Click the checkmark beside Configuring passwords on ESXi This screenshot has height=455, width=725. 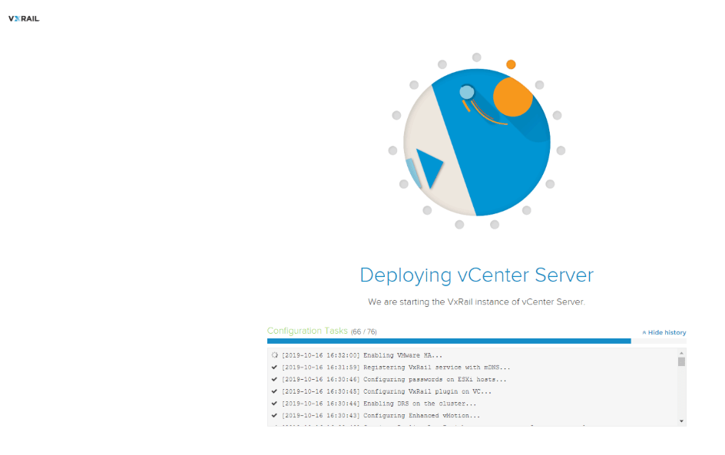click(x=274, y=379)
